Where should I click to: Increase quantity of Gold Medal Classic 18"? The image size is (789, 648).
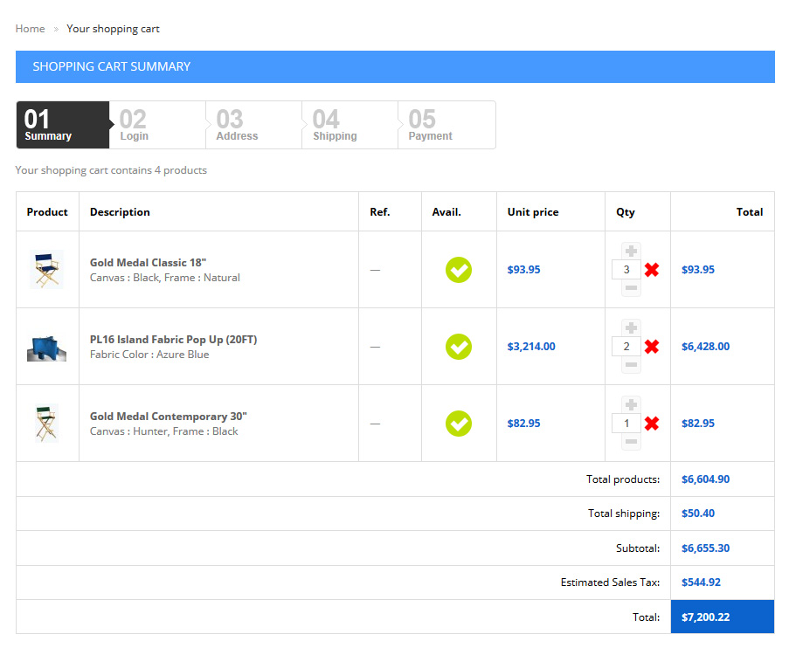tap(631, 252)
